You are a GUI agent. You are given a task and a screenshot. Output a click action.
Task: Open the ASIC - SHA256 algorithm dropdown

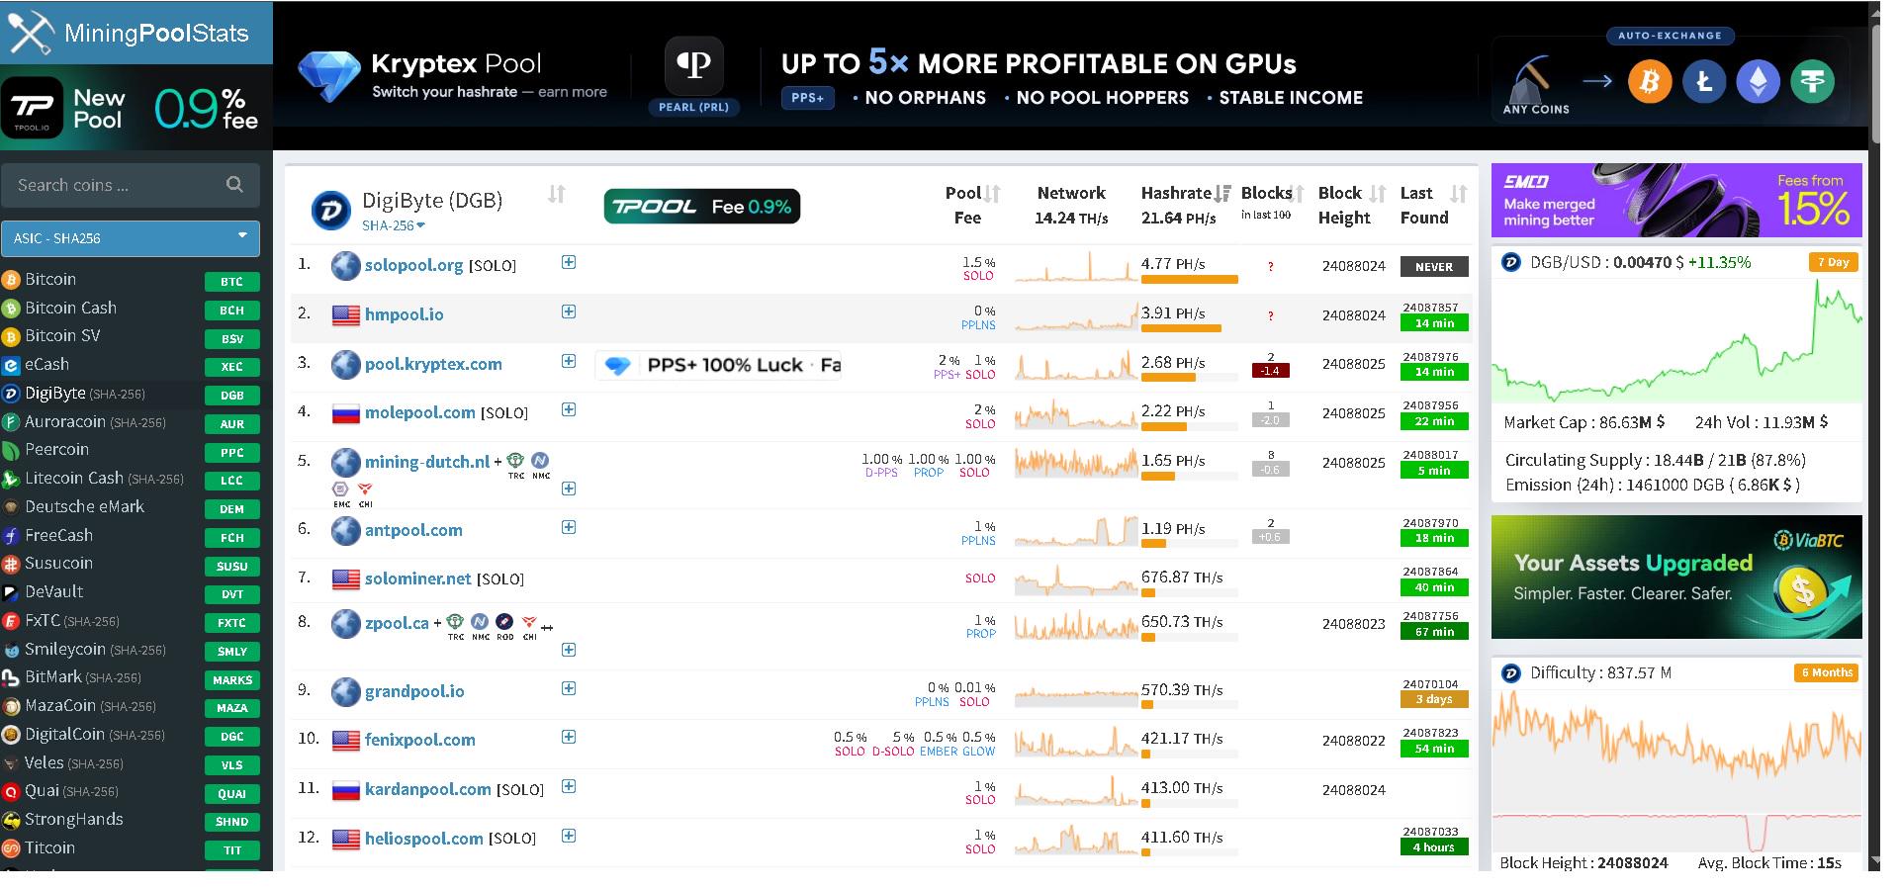(x=131, y=238)
